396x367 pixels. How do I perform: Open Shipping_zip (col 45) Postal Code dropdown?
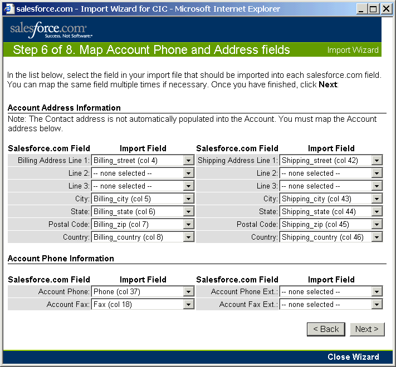331,224
